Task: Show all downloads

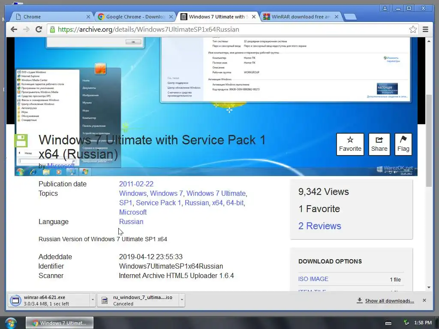Action: point(389,301)
